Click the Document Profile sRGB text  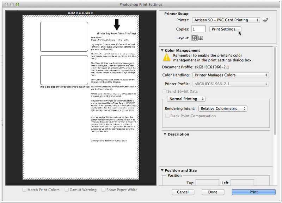[196, 67]
